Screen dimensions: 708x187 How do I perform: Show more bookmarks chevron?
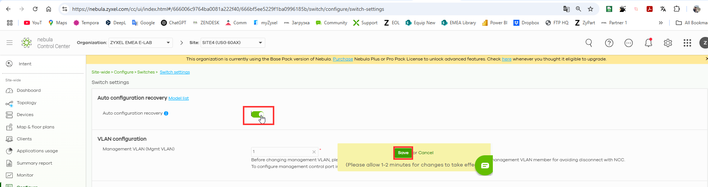click(x=660, y=23)
